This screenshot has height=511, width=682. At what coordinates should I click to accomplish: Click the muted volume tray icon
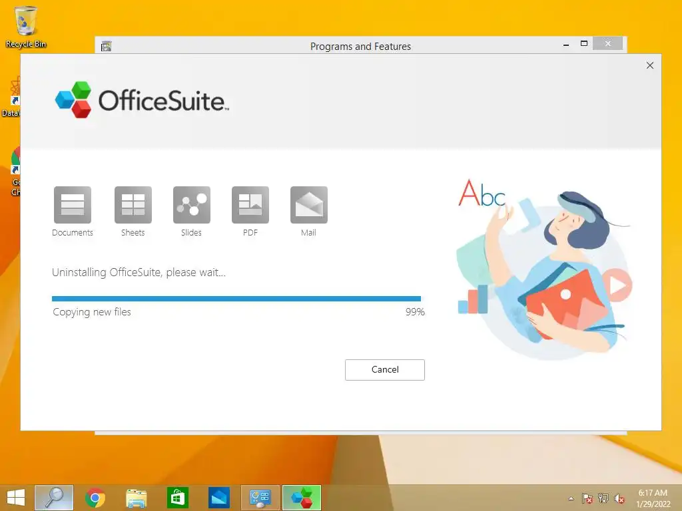click(x=619, y=498)
